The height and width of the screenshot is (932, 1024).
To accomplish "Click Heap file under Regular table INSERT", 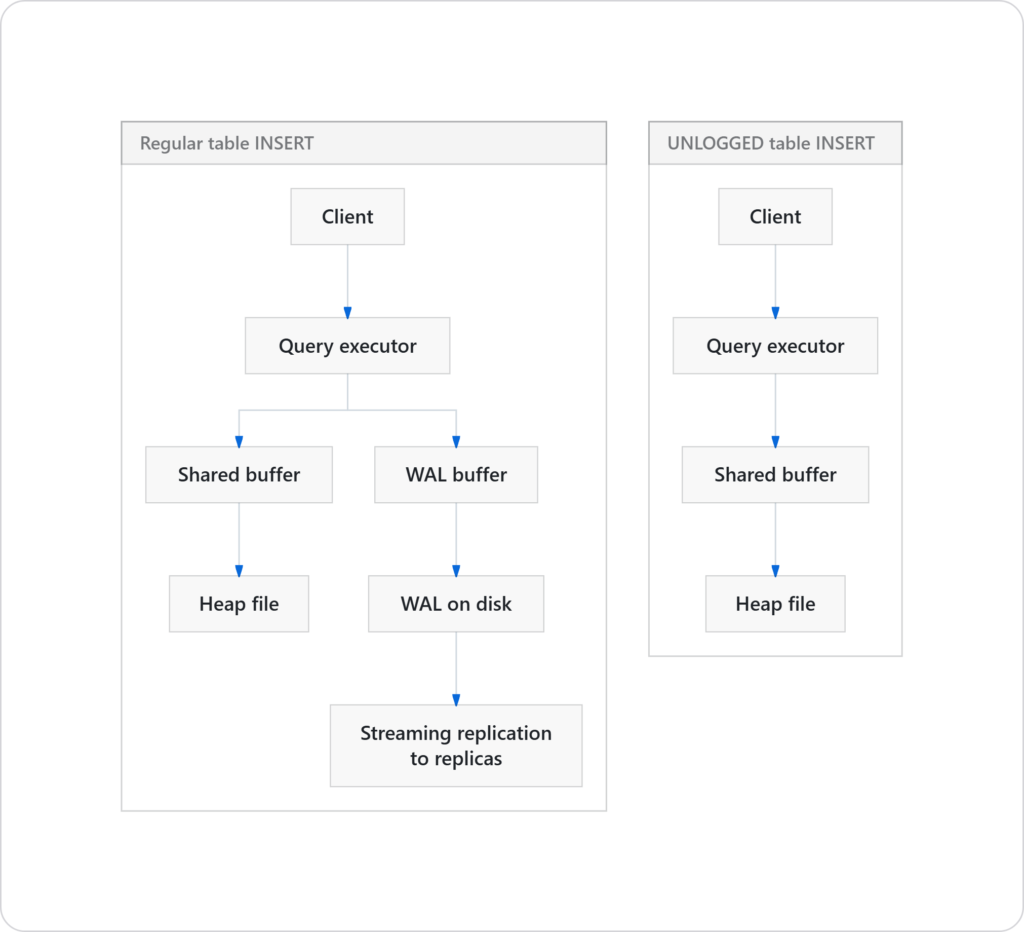I will (239, 604).
